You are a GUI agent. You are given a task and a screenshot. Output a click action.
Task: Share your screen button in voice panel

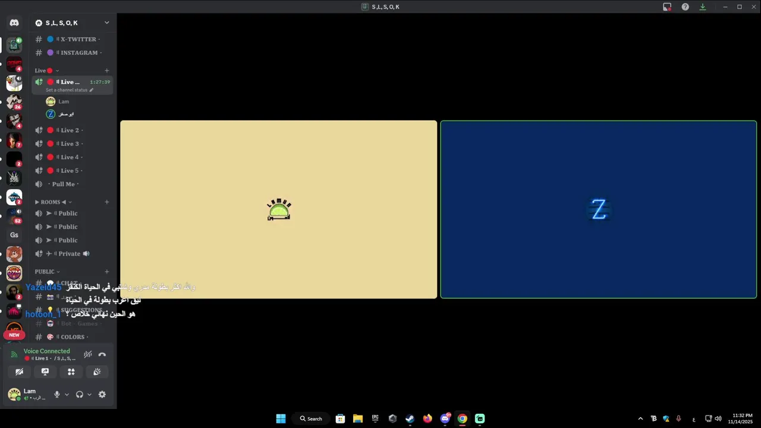coord(45,372)
